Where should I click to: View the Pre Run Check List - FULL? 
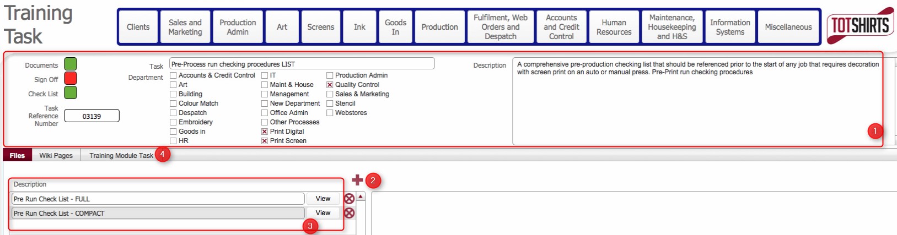(x=323, y=199)
